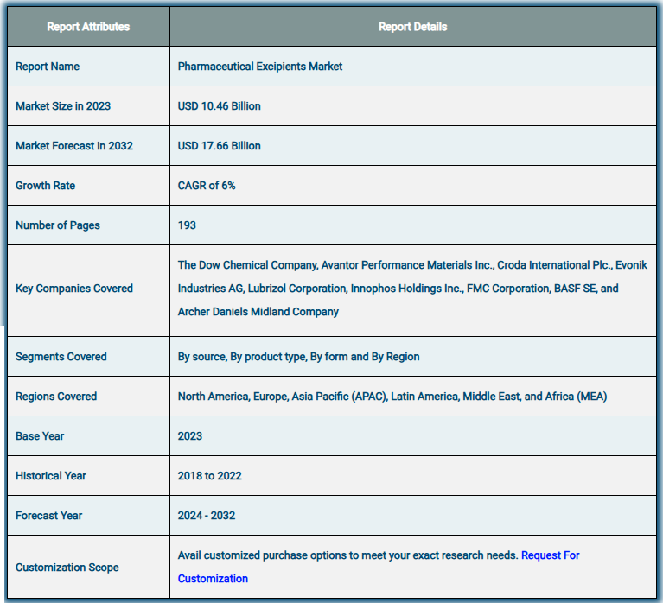
Task: Select the Key Companies Covered label
Action: pyautogui.click(x=74, y=289)
